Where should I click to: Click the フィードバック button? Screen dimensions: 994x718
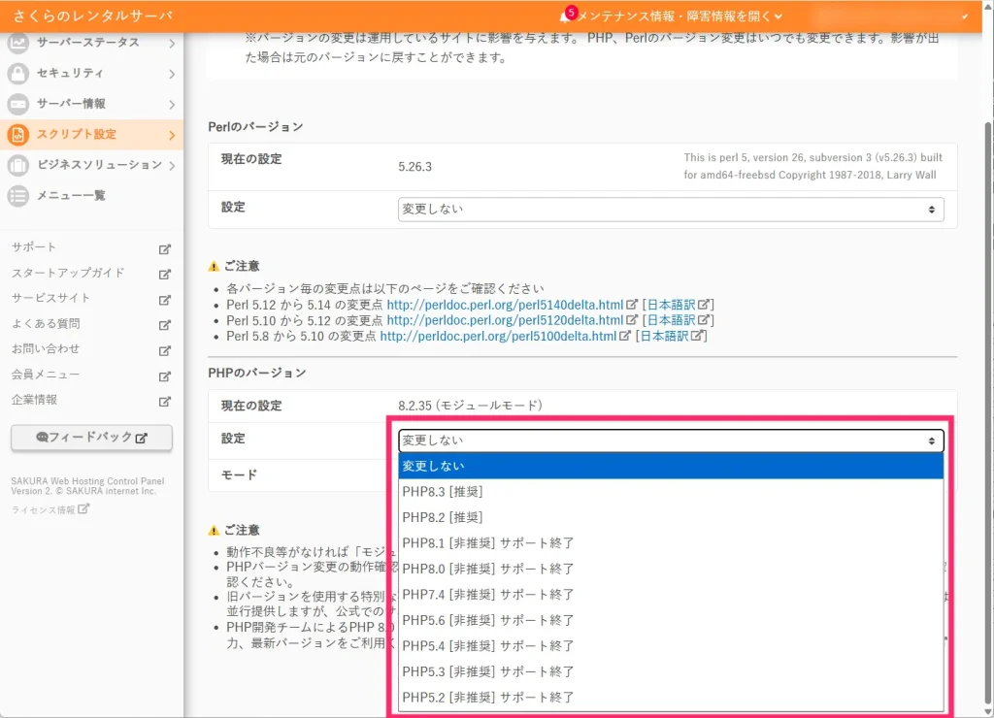point(91,438)
